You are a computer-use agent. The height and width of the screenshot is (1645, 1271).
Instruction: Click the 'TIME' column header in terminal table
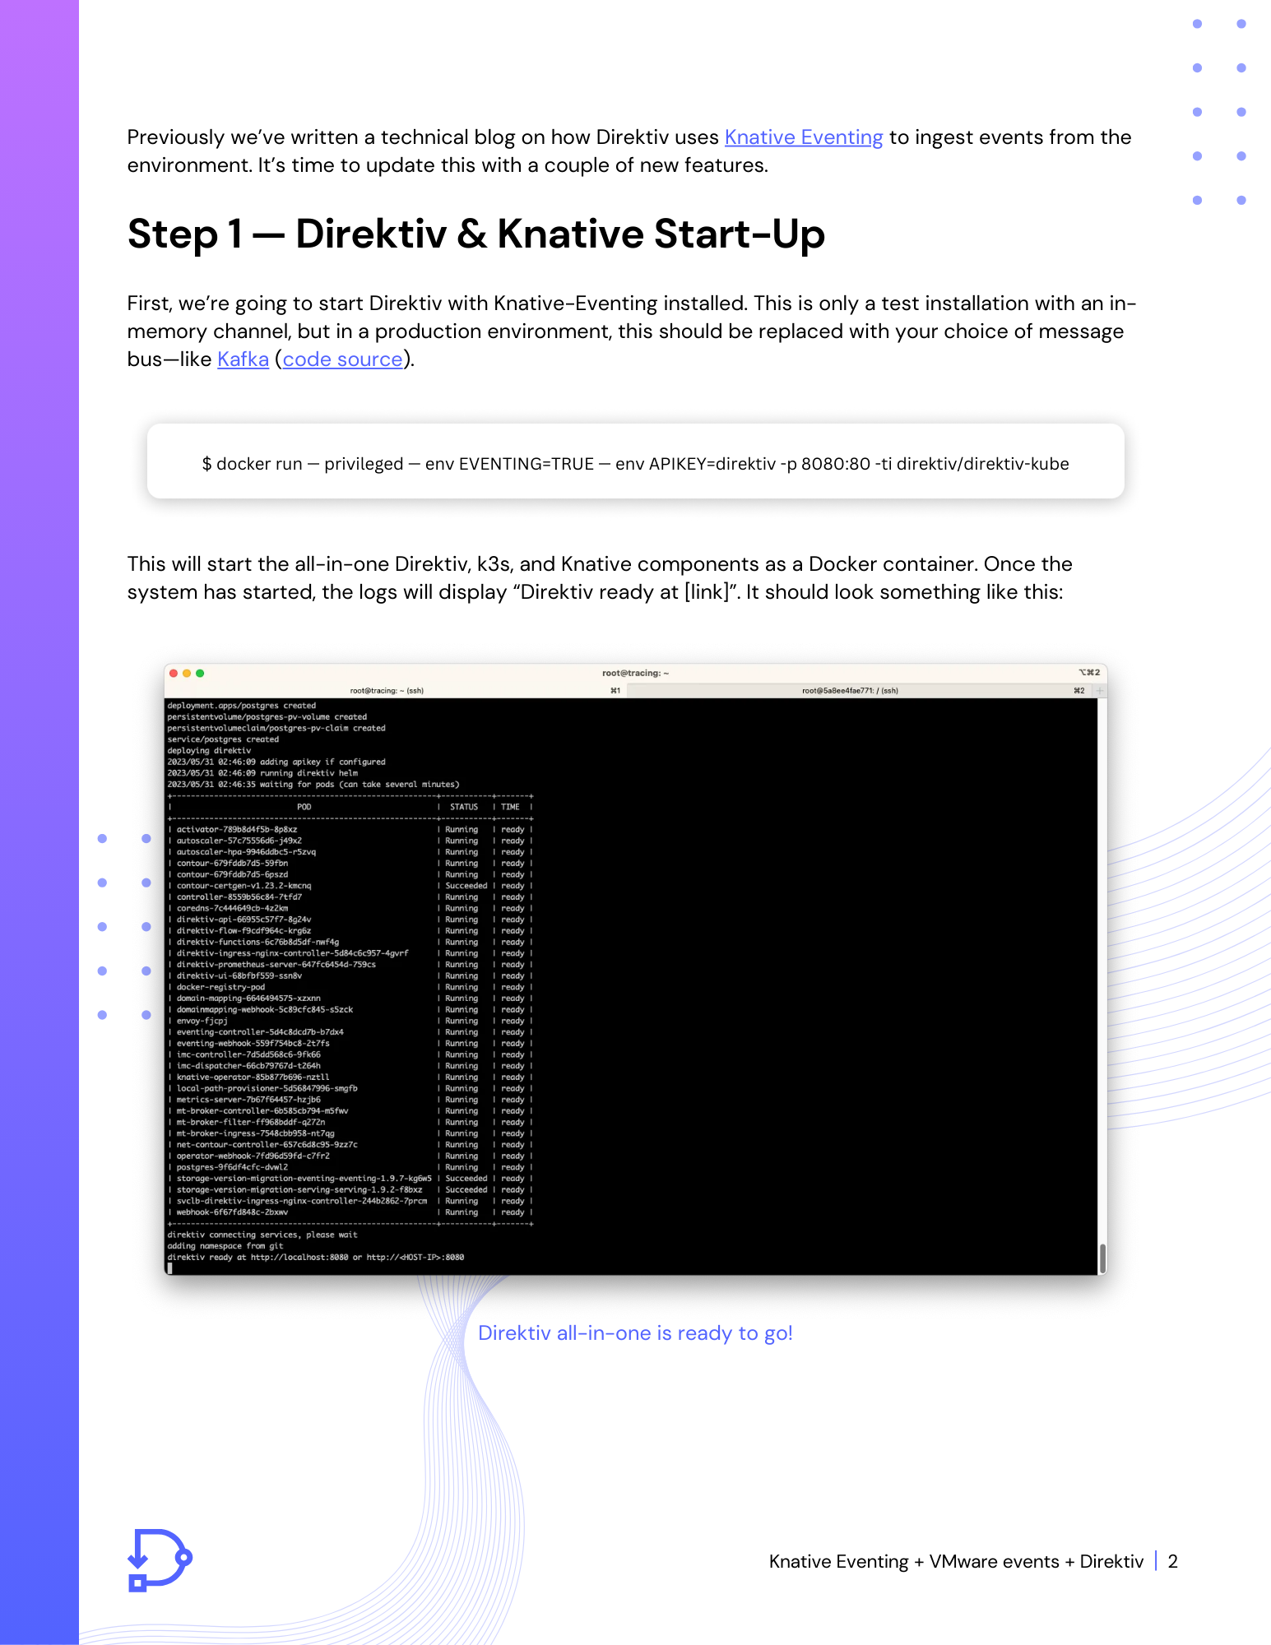click(510, 807)
